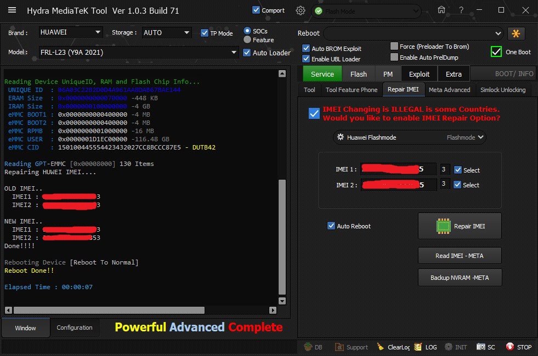This screenshot has height=356, width=538.
Task: Disable TP Mode checkbox
Action: pyautogui.click(x=205, y=33)
